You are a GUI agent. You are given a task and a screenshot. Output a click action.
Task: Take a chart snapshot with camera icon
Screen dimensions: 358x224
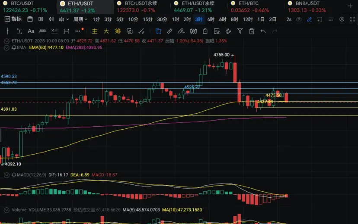(299, 19)
